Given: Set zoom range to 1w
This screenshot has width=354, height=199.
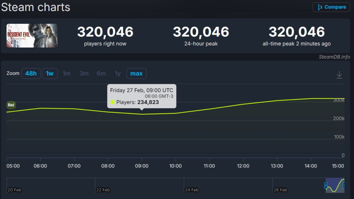Looking at the screenshot, I should [50, 74].
